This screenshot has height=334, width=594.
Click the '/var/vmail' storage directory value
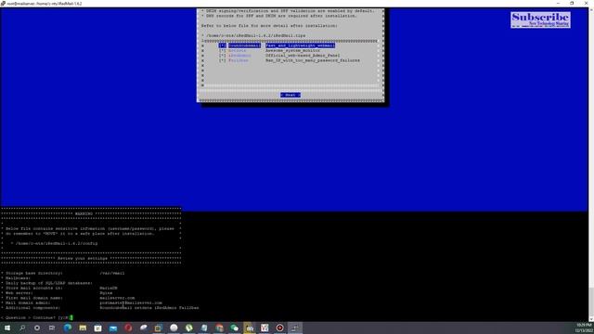(112, 273)
